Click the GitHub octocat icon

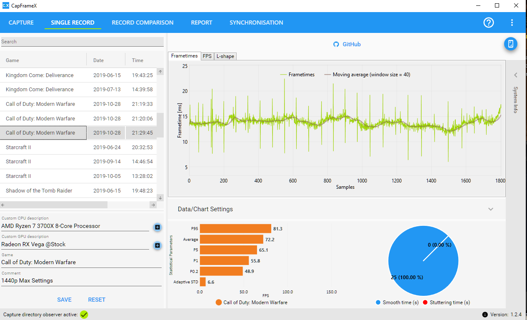pyautogui.click(x=336, y=44)
